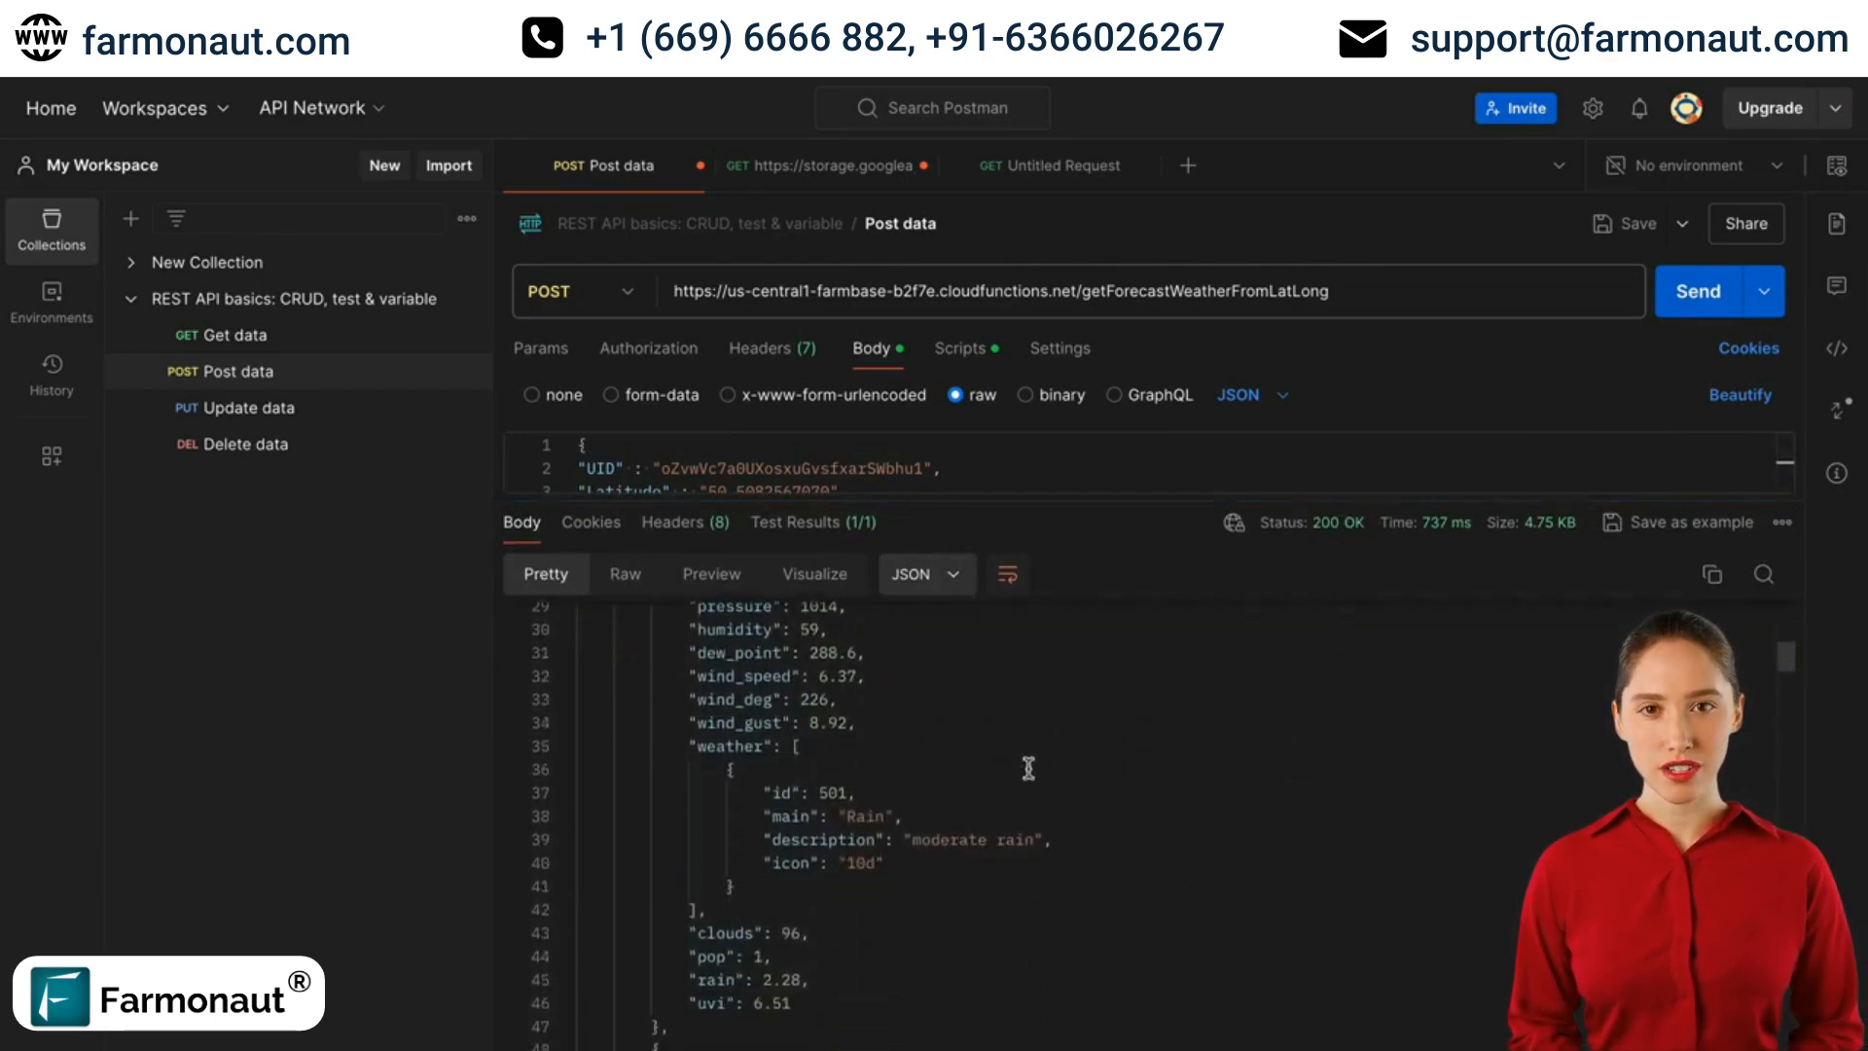Click the Beautify button for JSON formatting

pos(1740,394)
